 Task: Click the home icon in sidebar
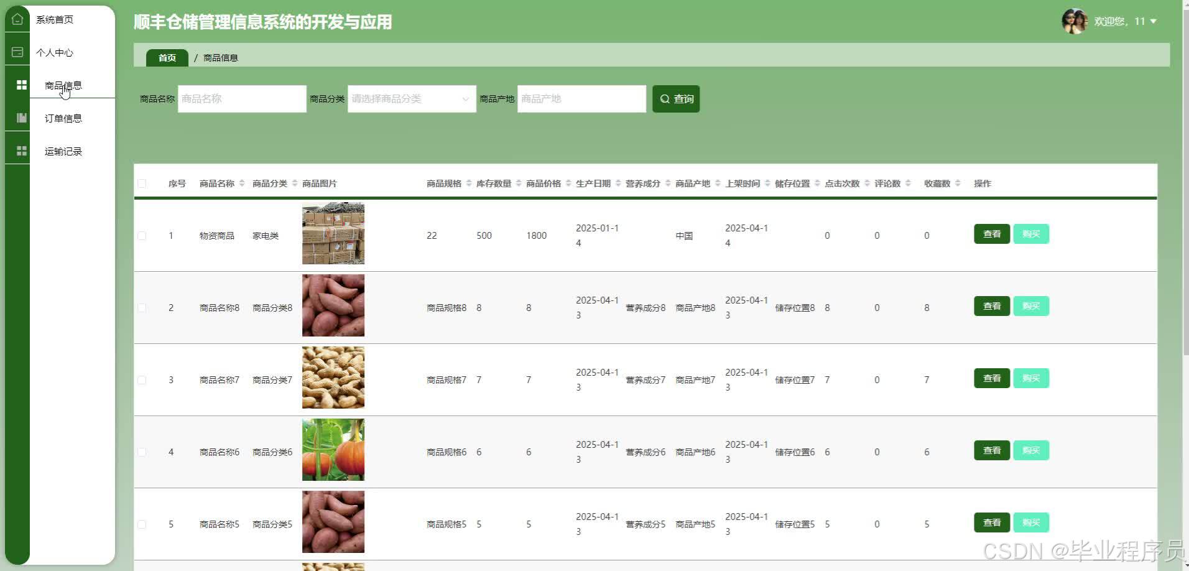coord(17,19)
